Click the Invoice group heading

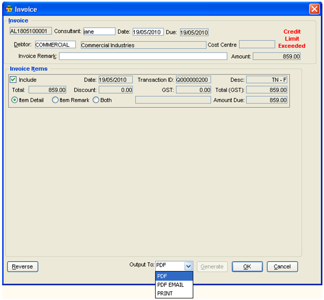click(x=18, y=20)
